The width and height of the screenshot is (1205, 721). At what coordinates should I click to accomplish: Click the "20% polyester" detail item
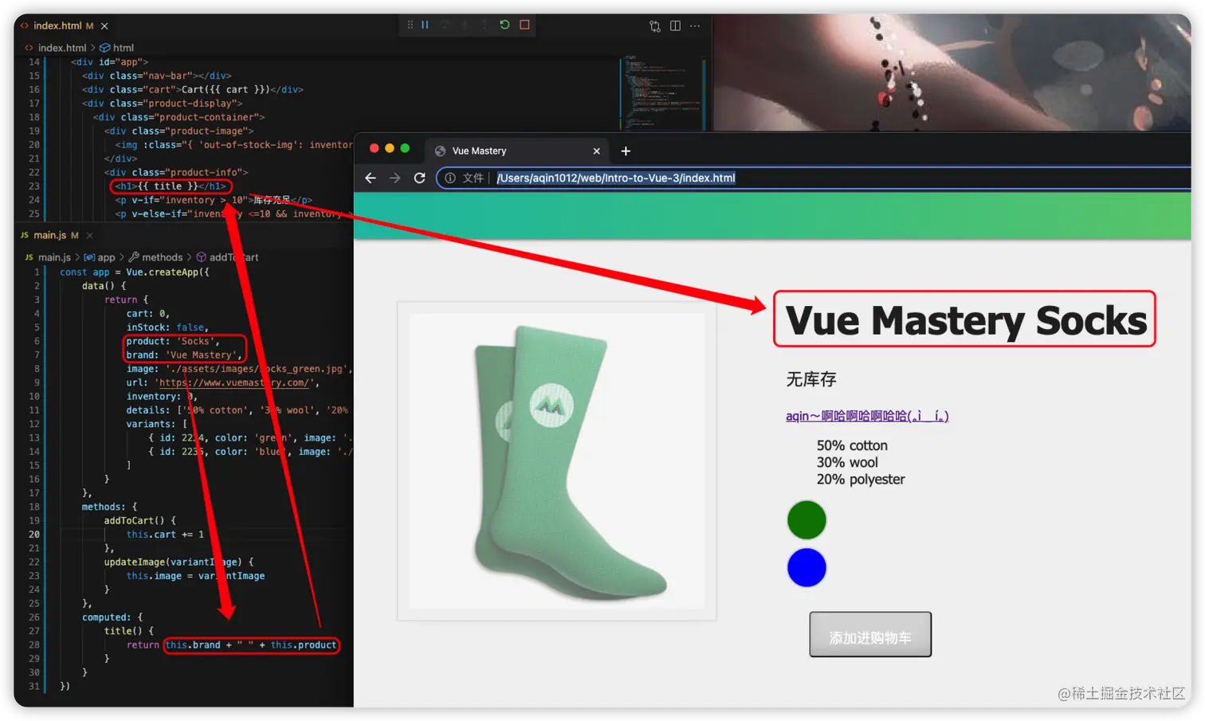coord(861,480)
